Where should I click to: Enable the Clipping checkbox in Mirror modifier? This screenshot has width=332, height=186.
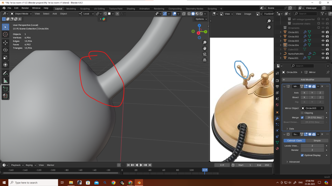302,113
